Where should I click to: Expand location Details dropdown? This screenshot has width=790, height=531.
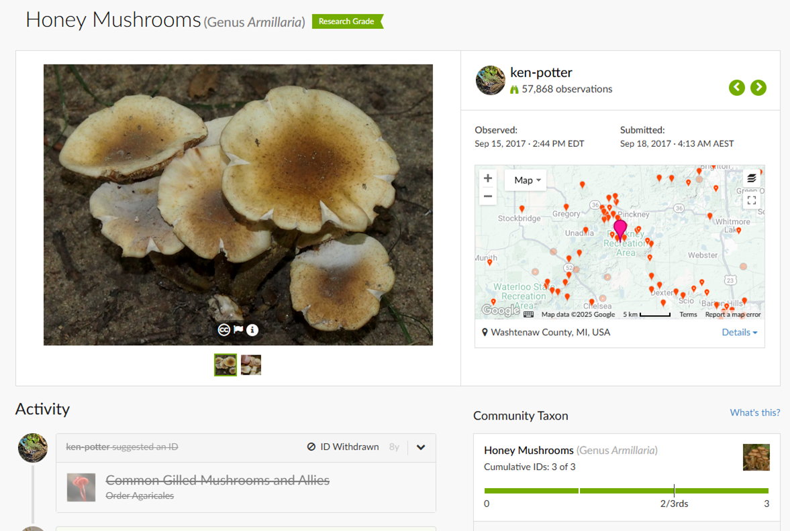coord(739,333)
